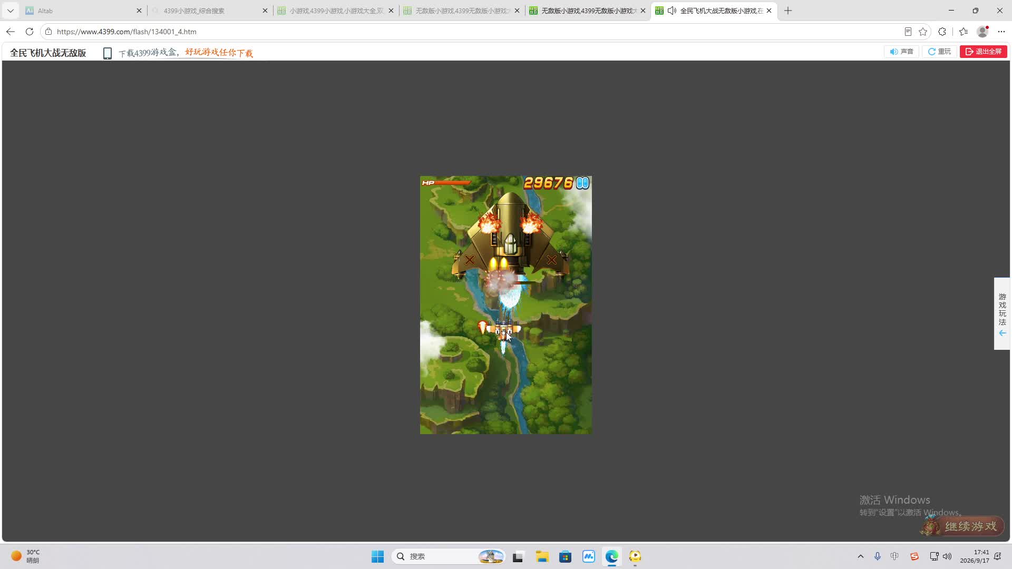Screen dimensions: 1012x569
Task: Go back to the previous page
Action: click(x=11, y=32)
